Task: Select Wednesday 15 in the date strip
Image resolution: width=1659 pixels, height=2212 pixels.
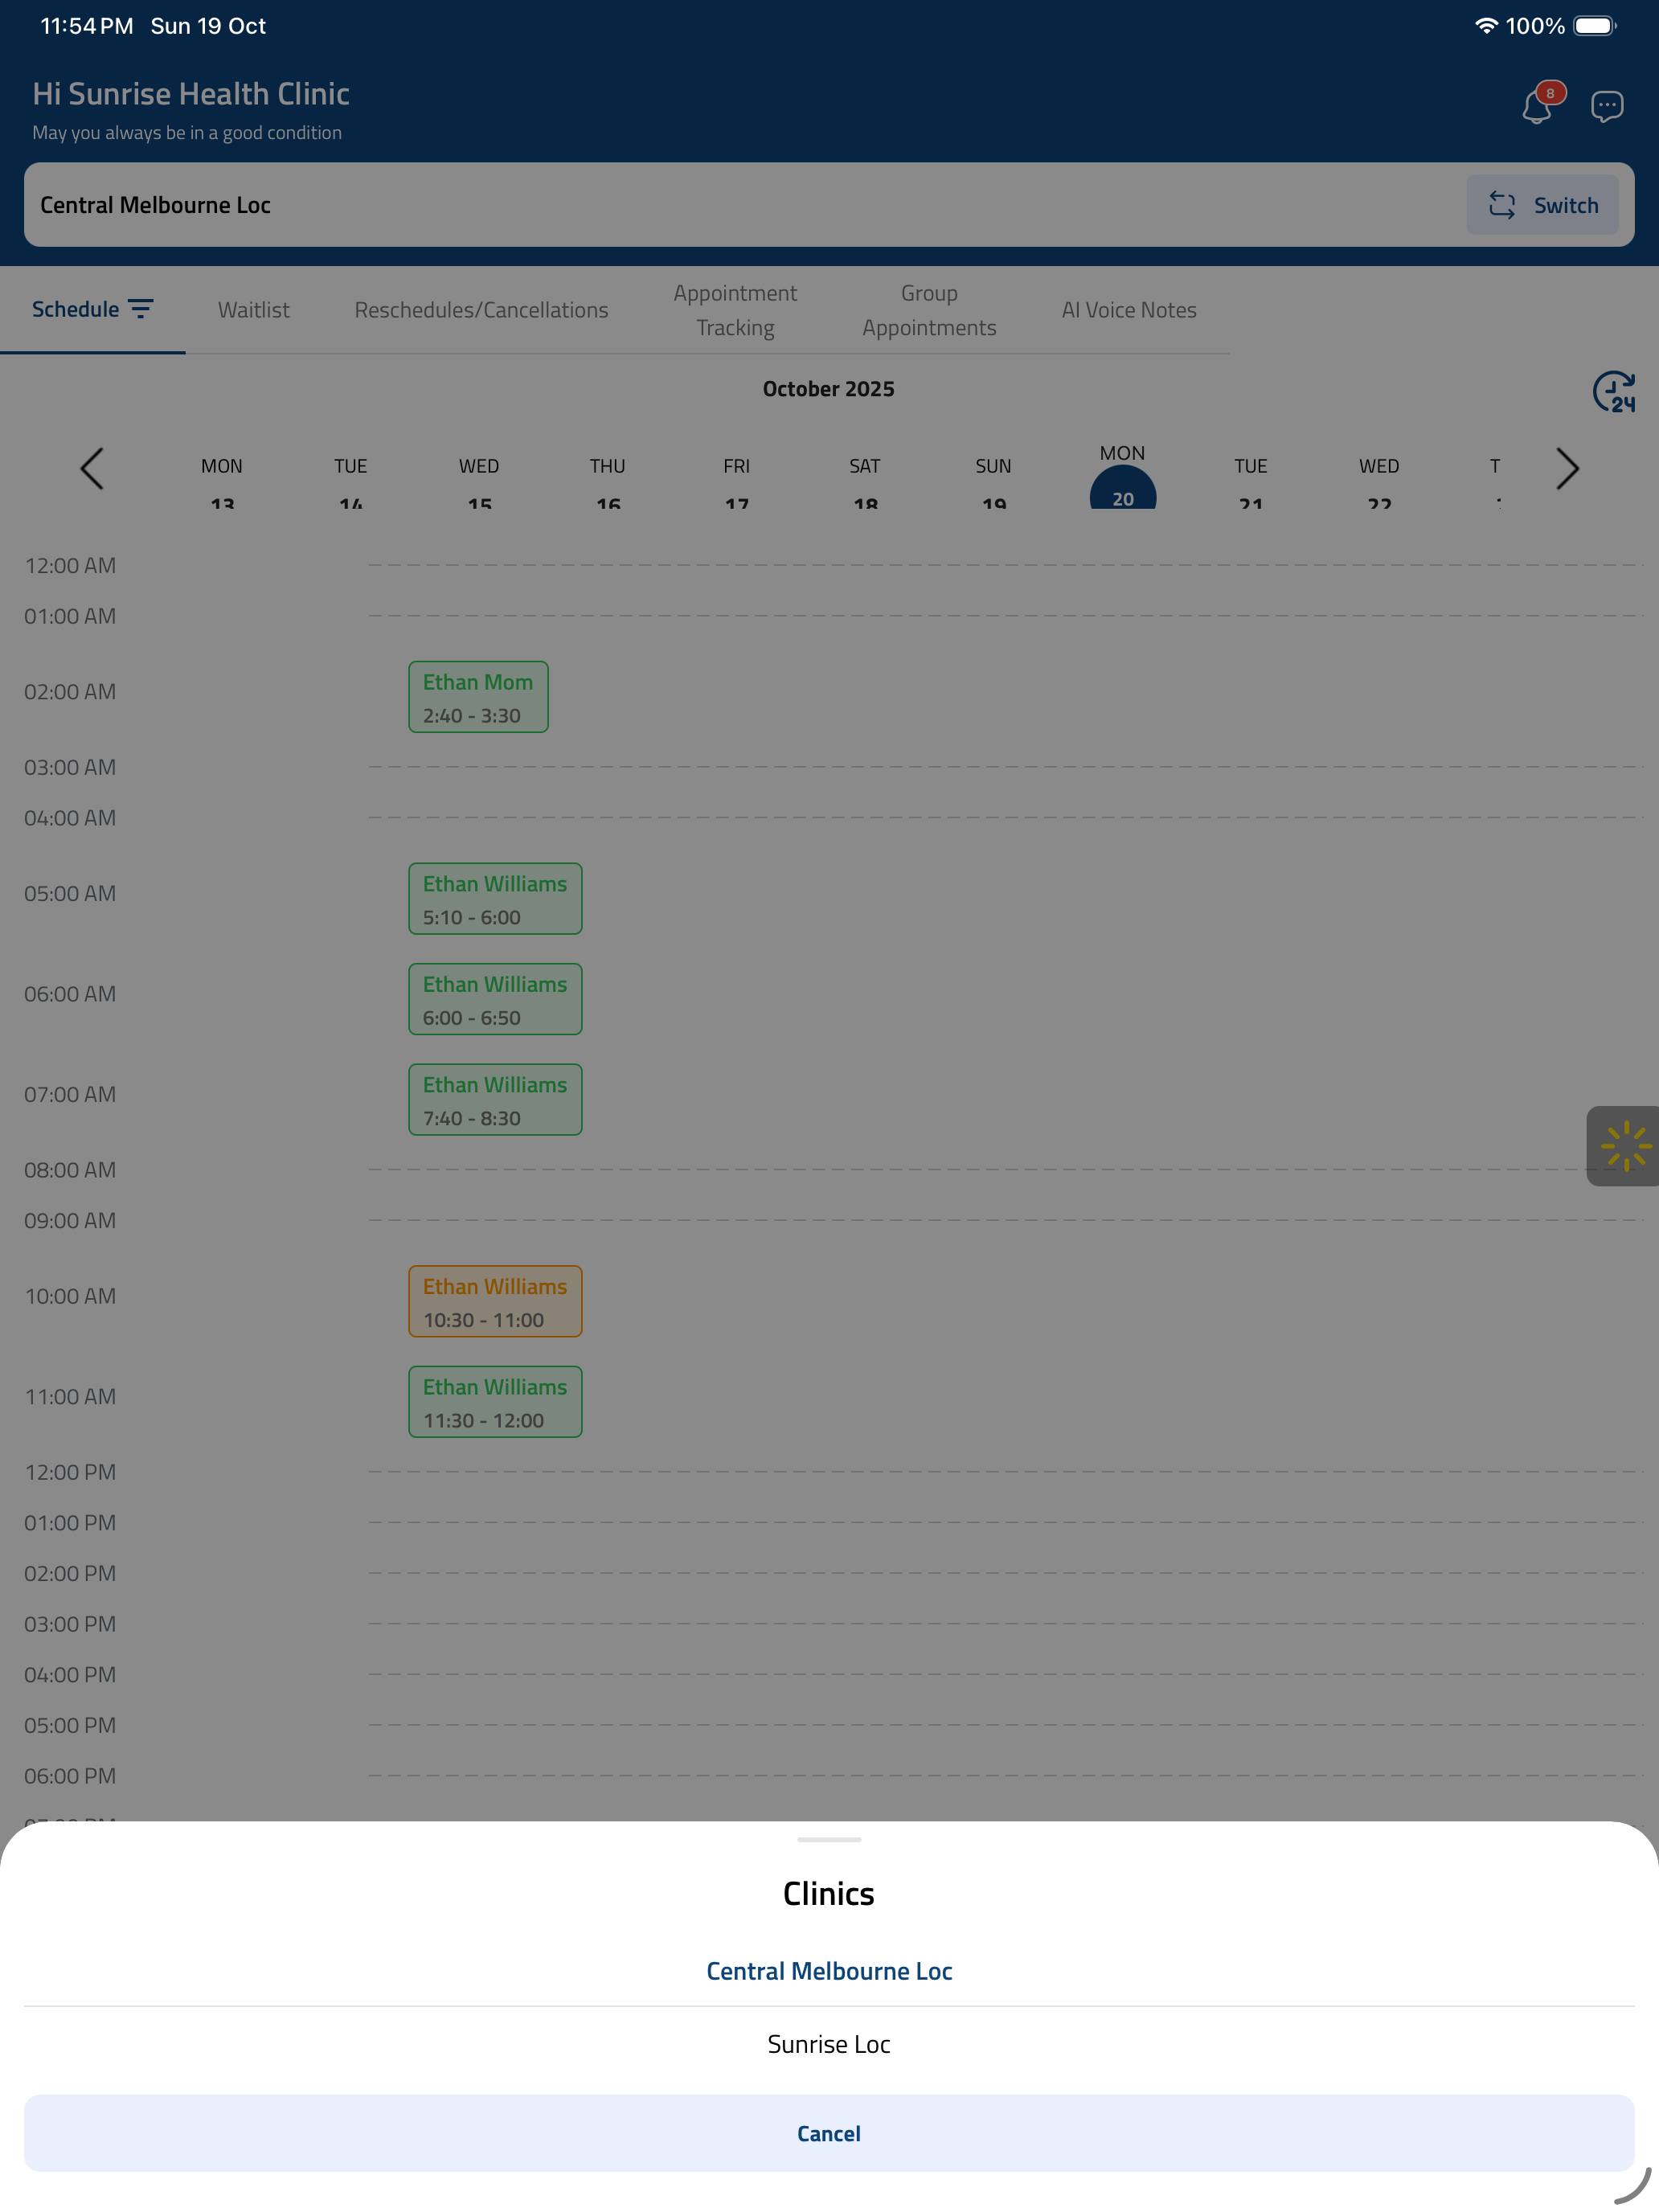Action: [x=479, y=482]
